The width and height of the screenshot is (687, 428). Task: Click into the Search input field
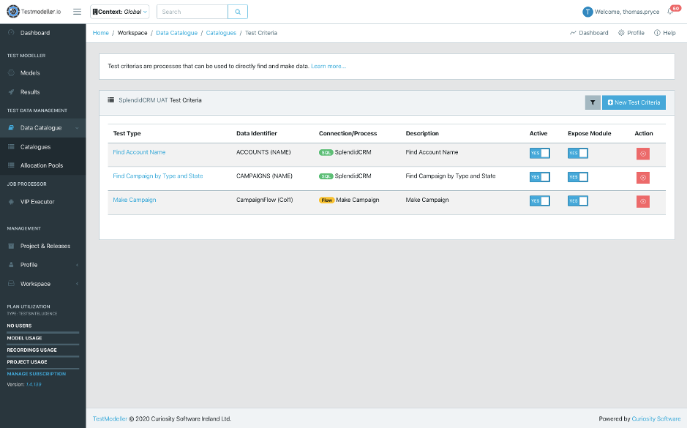192,12
